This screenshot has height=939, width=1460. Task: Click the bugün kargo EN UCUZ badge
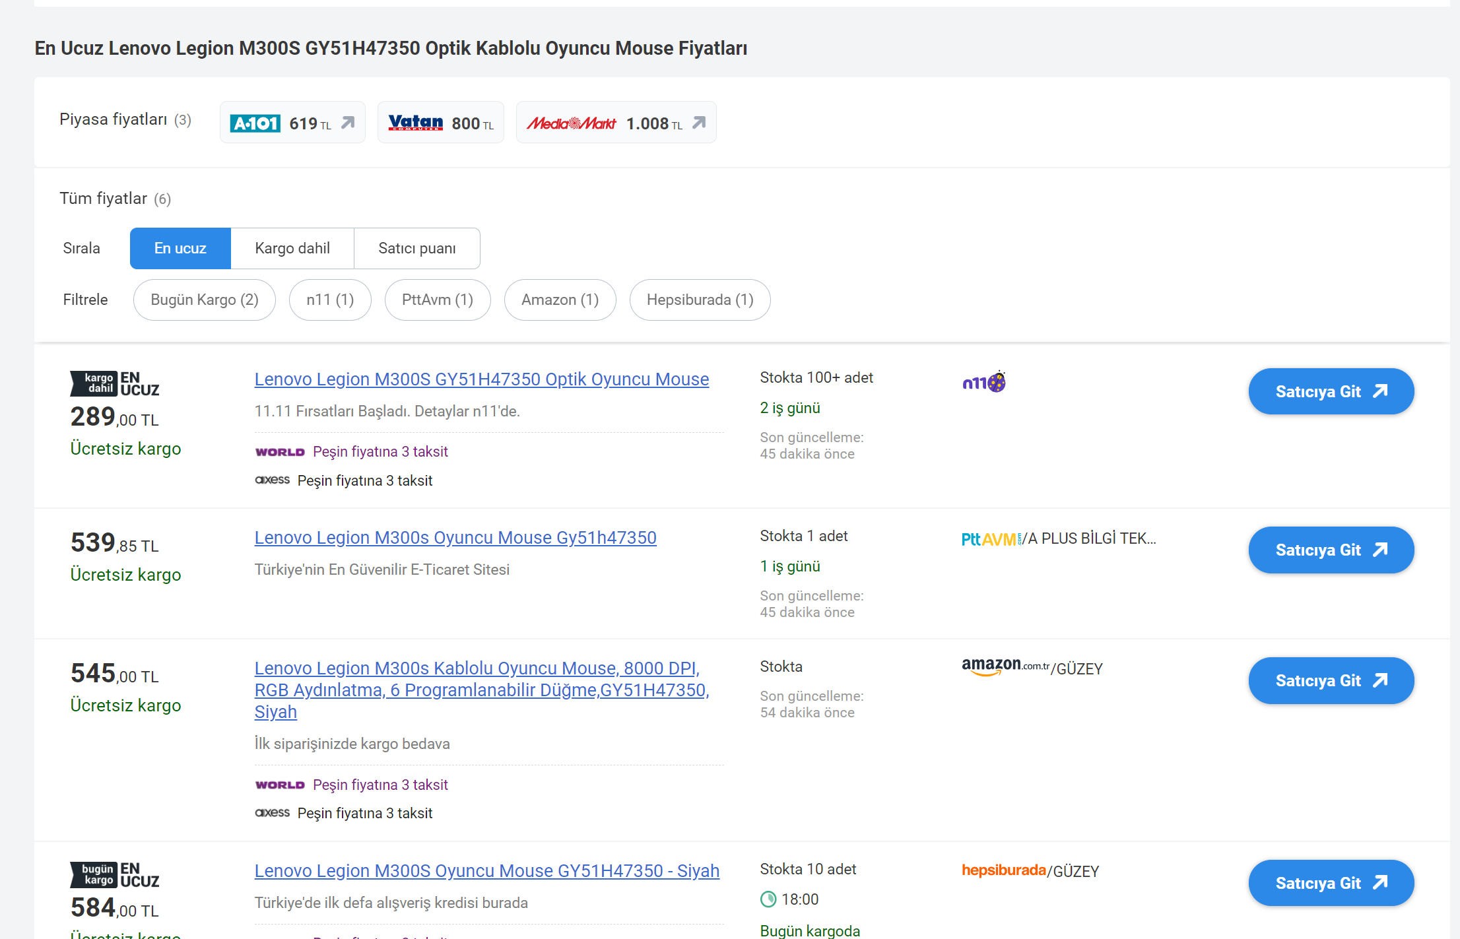pos(115,875)
